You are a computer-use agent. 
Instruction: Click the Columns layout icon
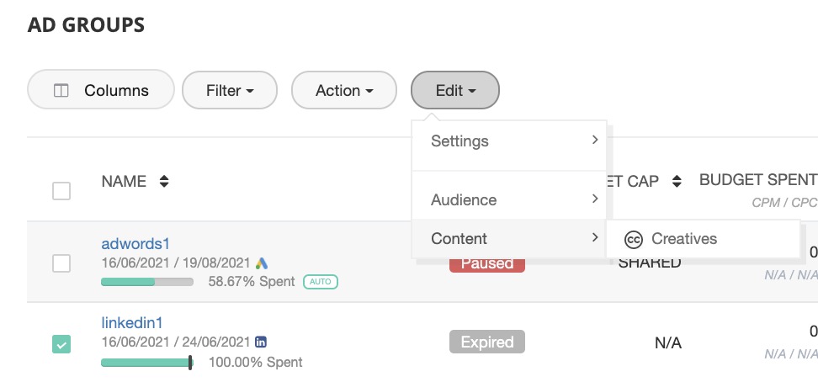pyautogui.click(x=61, y=91)
